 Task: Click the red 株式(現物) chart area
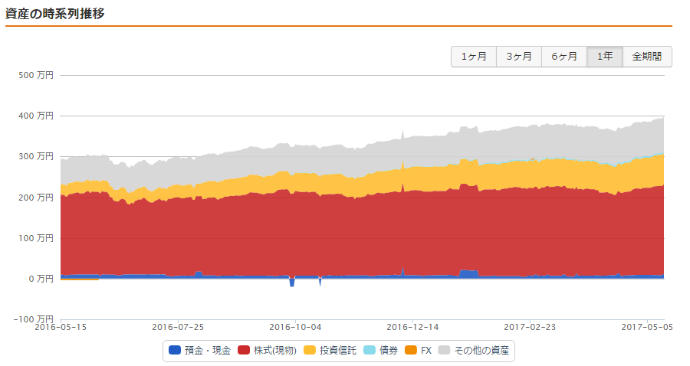[361, 233]
